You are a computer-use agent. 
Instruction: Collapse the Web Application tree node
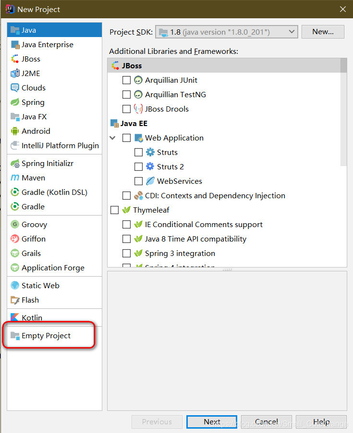point(112,138)
